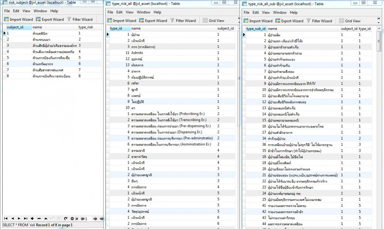
Task: Open File menu in risk_subject window
Action: pyautogui.click(x=7, y=11)
